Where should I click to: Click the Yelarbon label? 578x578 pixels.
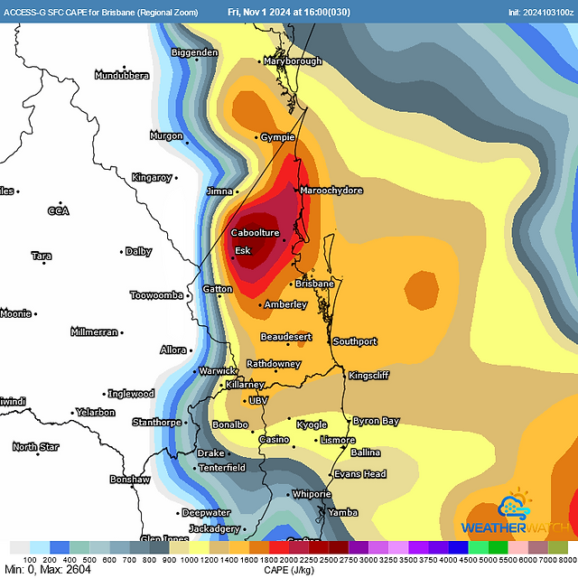pos(96,412)
